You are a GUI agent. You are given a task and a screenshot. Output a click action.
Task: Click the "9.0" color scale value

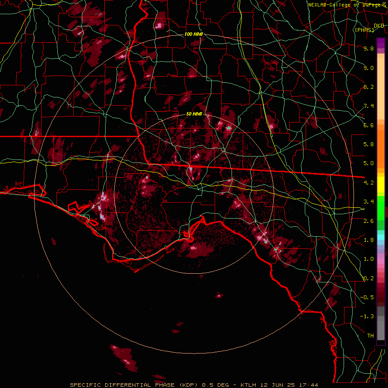tap(369, 68)
